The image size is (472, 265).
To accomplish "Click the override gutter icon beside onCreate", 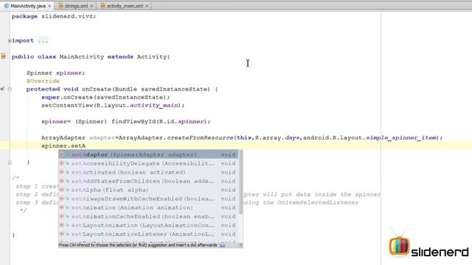I will [2, 89].
